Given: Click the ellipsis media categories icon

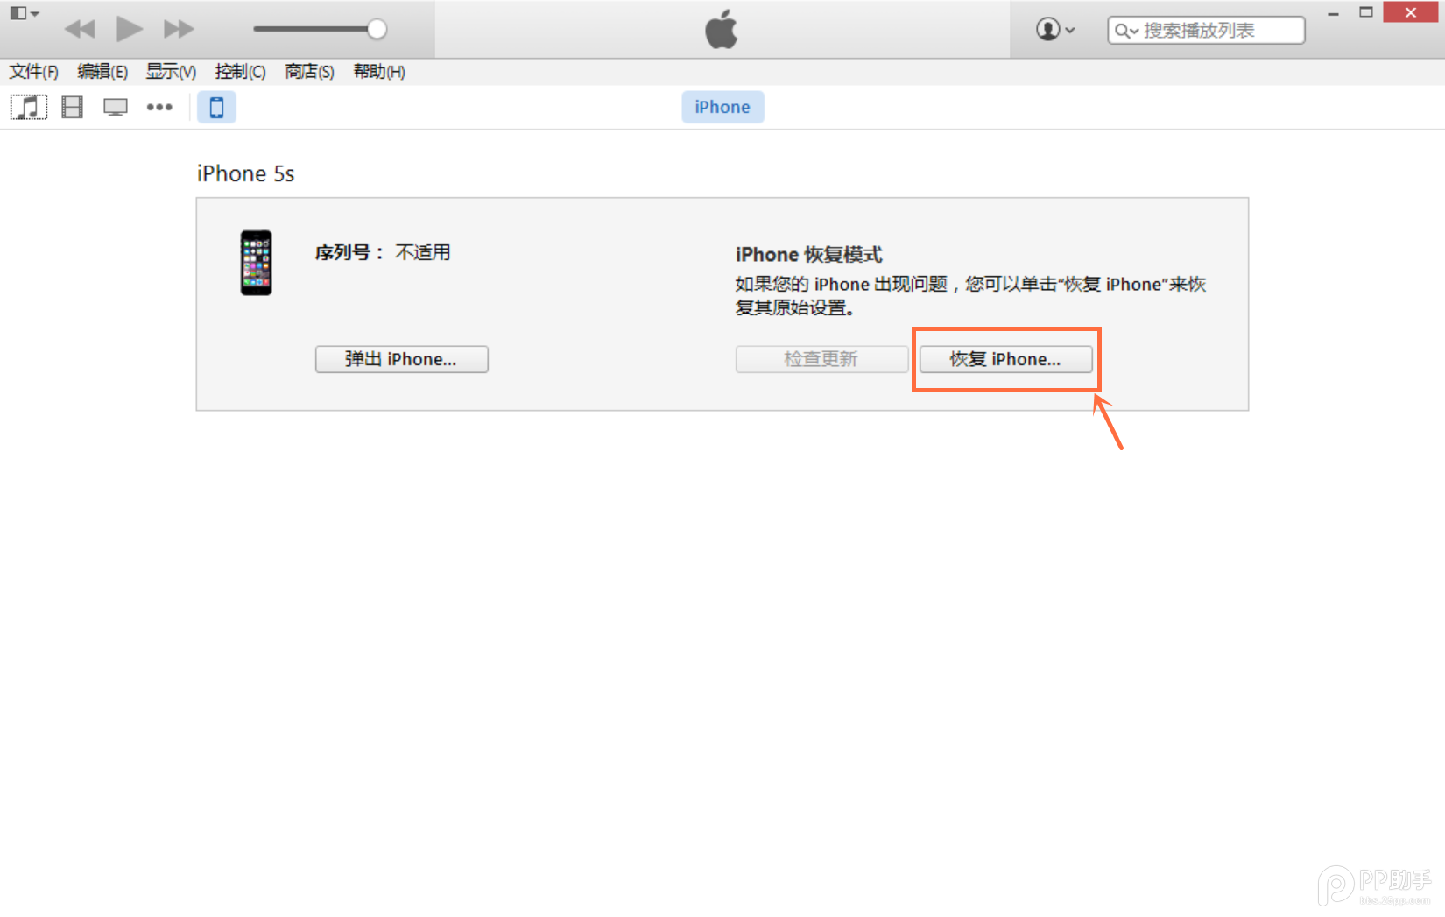Looking at the screenshot, I should pyautogui.click(x=159, y=106).
